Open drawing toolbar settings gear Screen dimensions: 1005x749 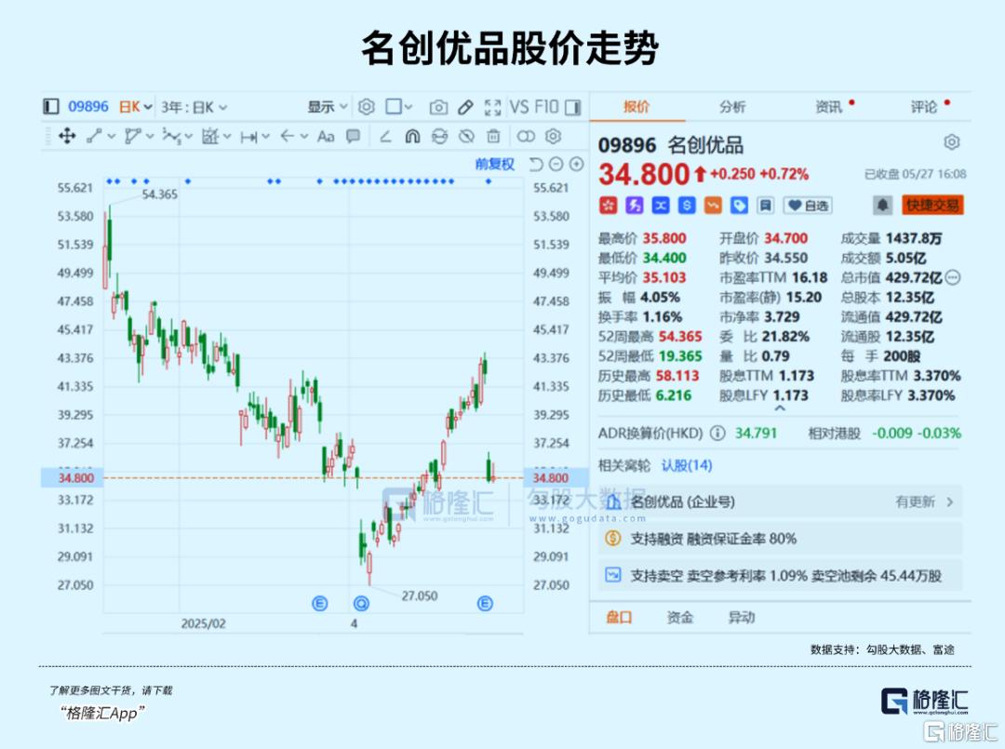(x=553, y=136)
